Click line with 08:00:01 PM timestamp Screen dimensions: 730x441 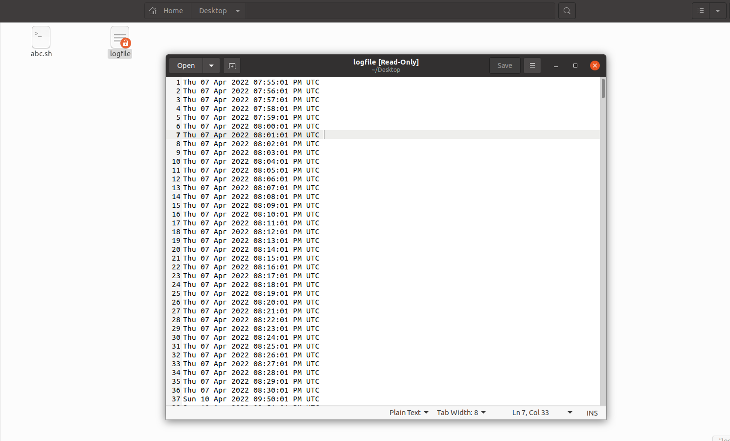tap(251, 126)
